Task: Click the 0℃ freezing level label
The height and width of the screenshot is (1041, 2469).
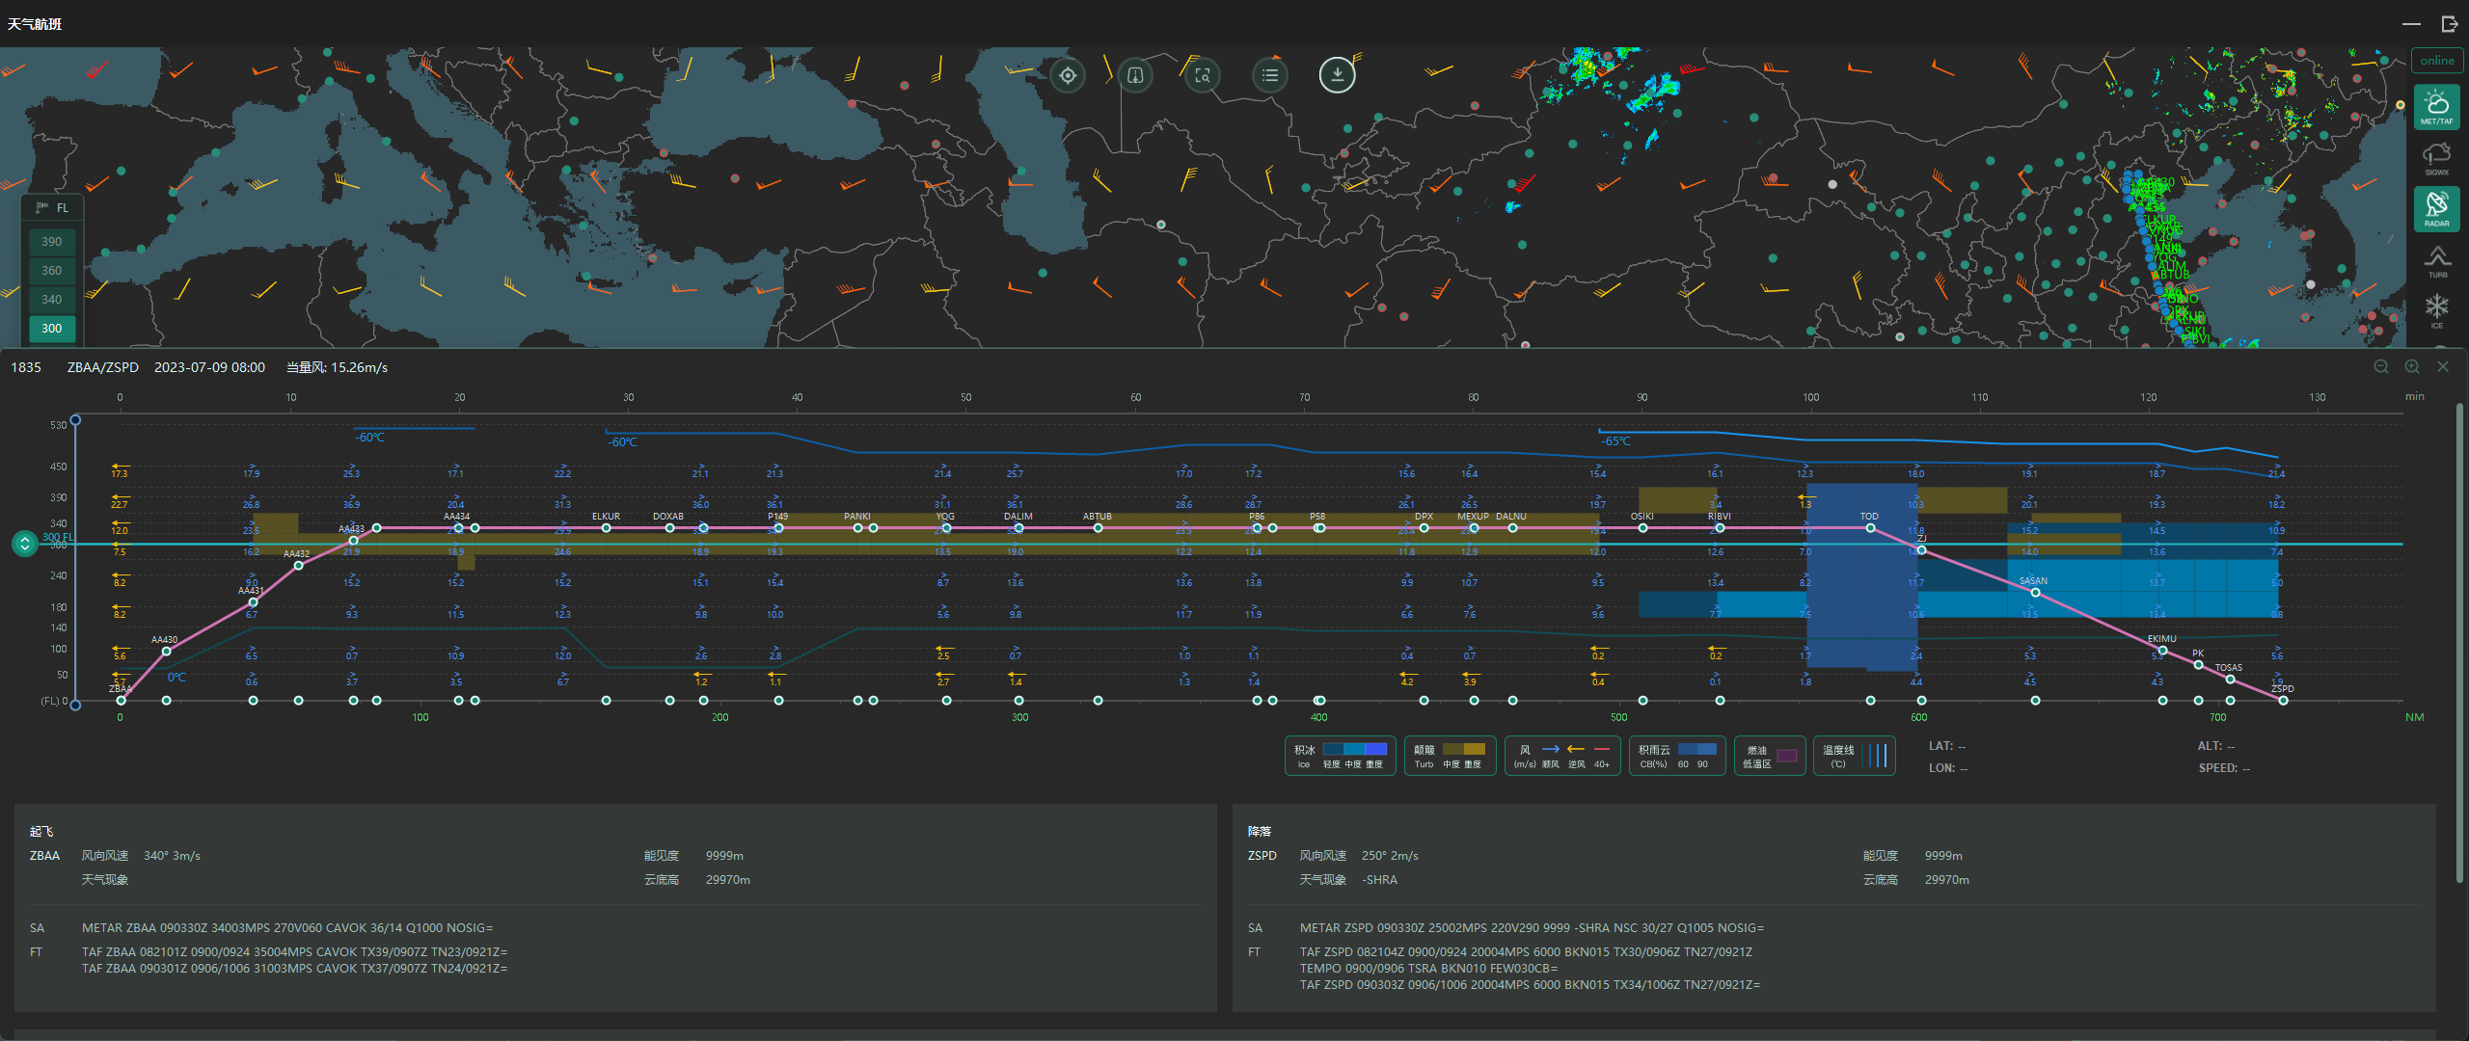Action: [x=176, y=678]
